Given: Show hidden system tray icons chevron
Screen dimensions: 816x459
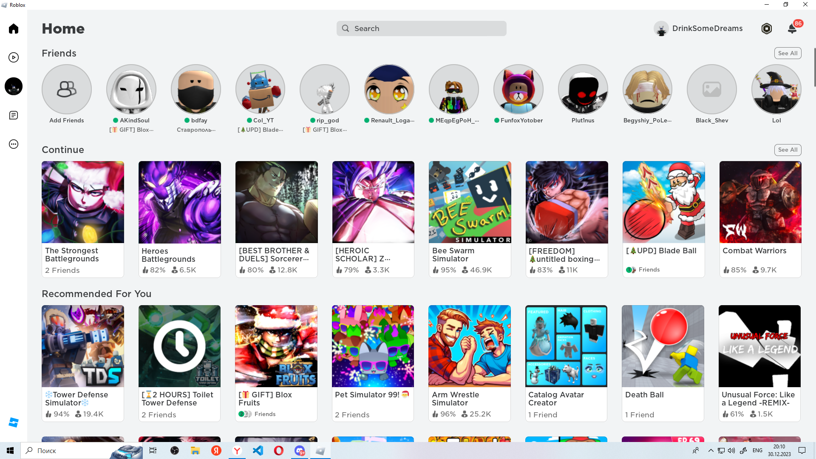Looking at the screenshot, I should 711,450.
